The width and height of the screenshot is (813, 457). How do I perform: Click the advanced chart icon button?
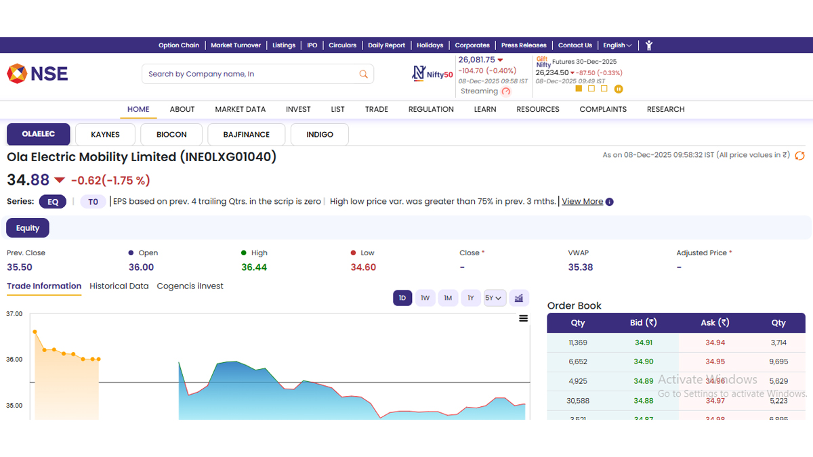coord(519,298)
